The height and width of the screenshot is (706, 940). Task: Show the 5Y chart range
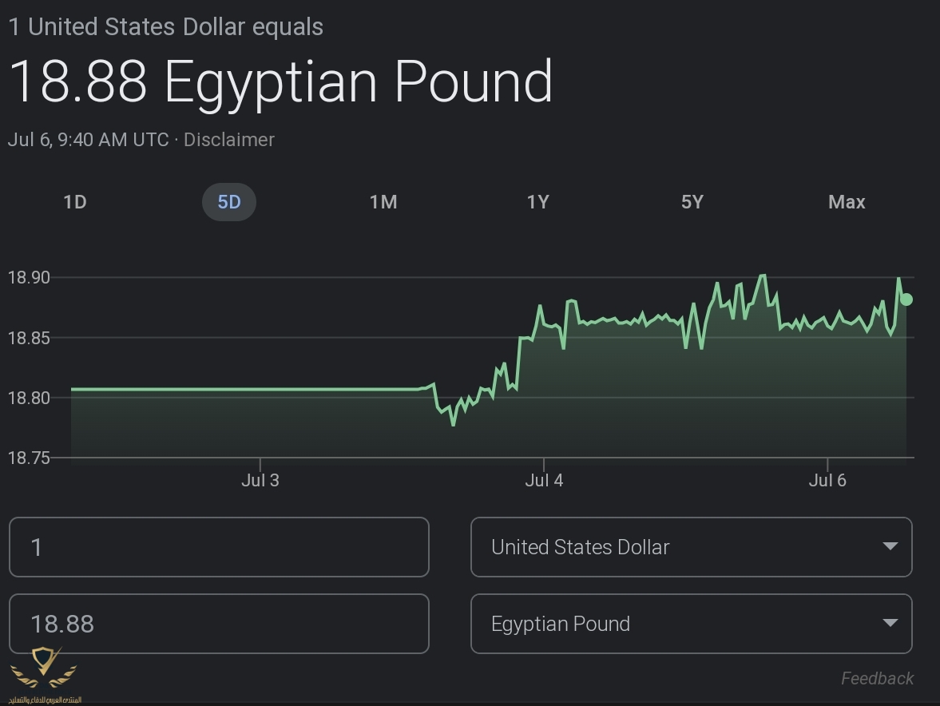692,202
